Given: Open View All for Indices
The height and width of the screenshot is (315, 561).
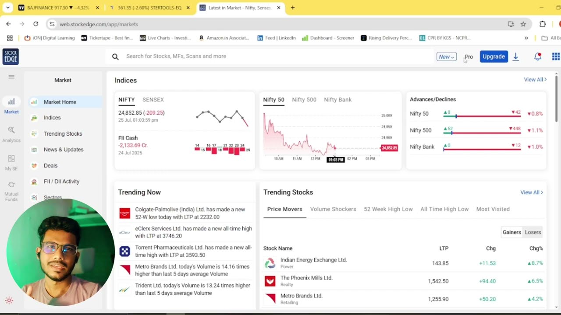Looking at the screenshot, I should 535,80.
